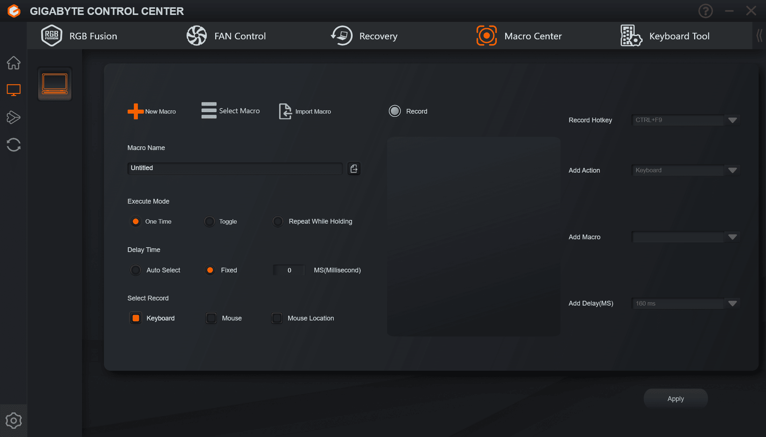Click the 'Select Record' heading

[x=148, y=298]
